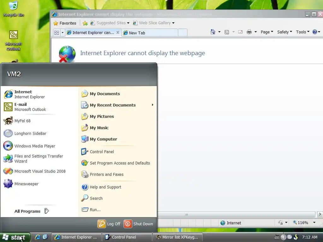Image resolution: width=323 pixels, height=242 pixels.
Task: Open a blank new tab button
Action: [x=183, y=33]
